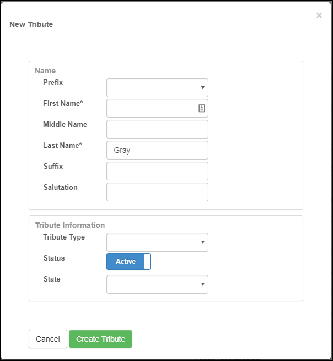333x361 pixels.
Task: Close the New Tribute dialog with X
Action: (x=319, y=15)
